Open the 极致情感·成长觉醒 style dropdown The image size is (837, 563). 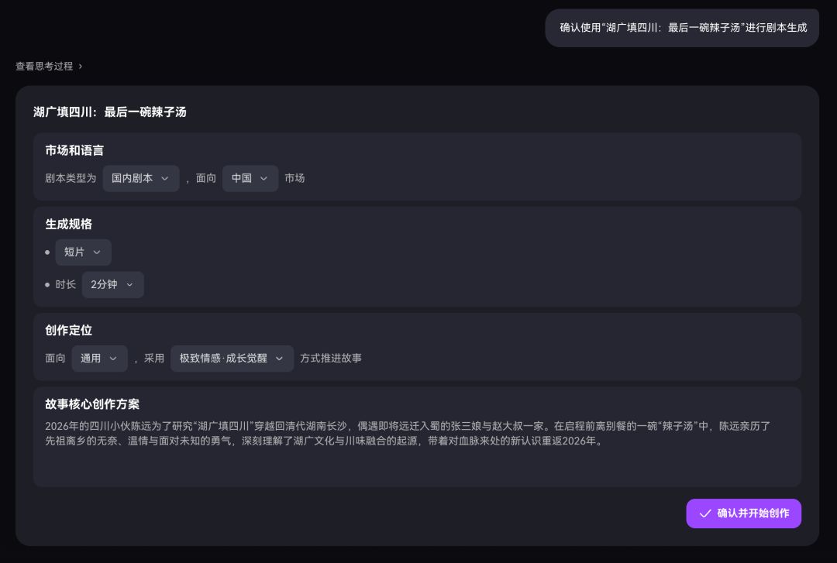[232, 359]
